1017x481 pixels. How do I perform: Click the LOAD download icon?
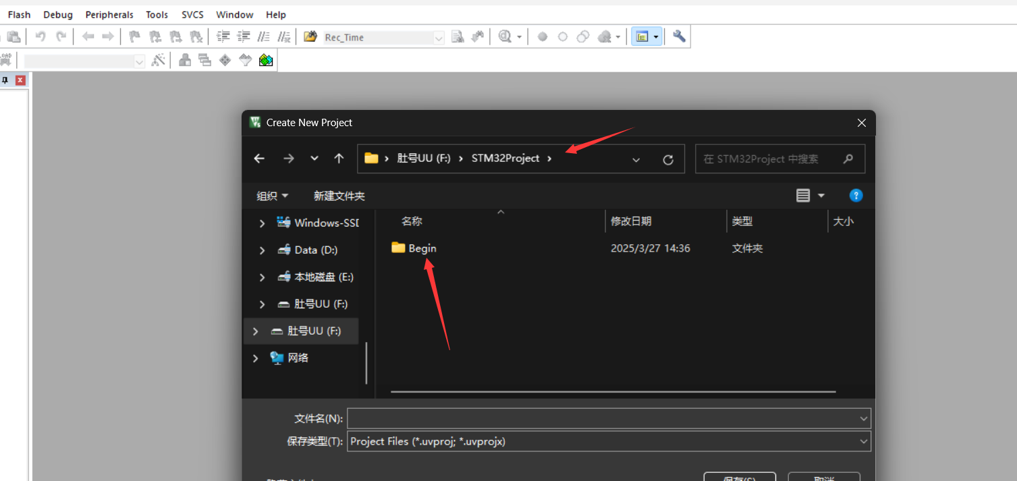pyautogui.click(x=5, y=60)
